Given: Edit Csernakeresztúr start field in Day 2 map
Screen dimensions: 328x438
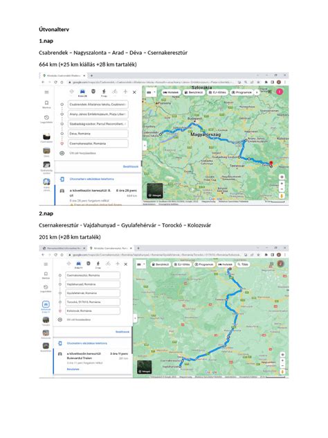Looking at the screenshot, I should [93, 275].
